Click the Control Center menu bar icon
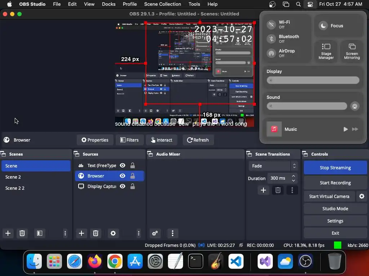The width and height of the screenshot is (369, 276). pos(310,4)
